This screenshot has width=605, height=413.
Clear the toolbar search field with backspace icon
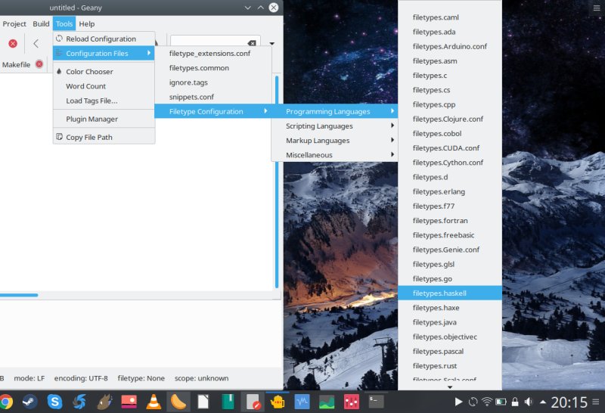[x=252, y=43]
